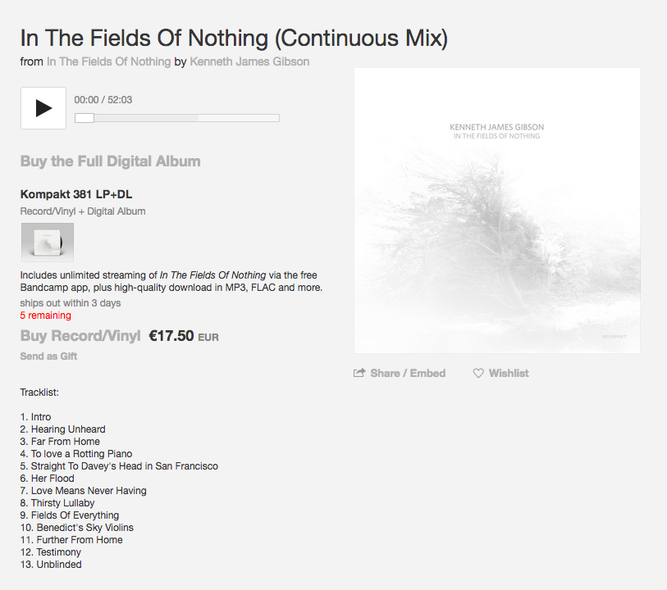This screenshot has height=590, width=667.
Task: Click the red 5 remaining notice
Action: point(45,315)
